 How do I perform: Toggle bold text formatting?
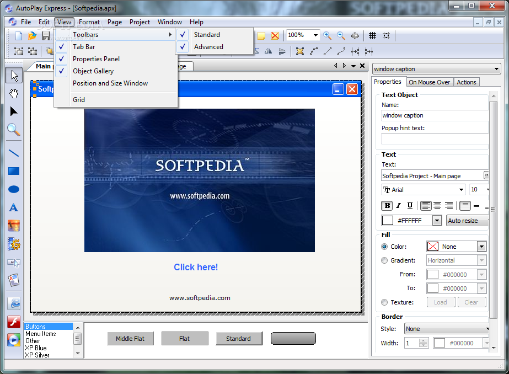(x=387, y=206)
